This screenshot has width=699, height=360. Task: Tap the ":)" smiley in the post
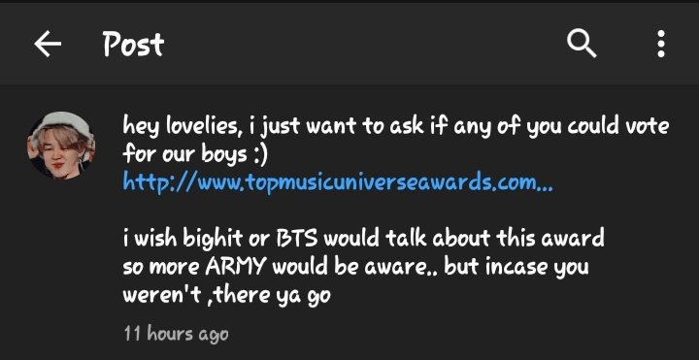pos(259,154)
